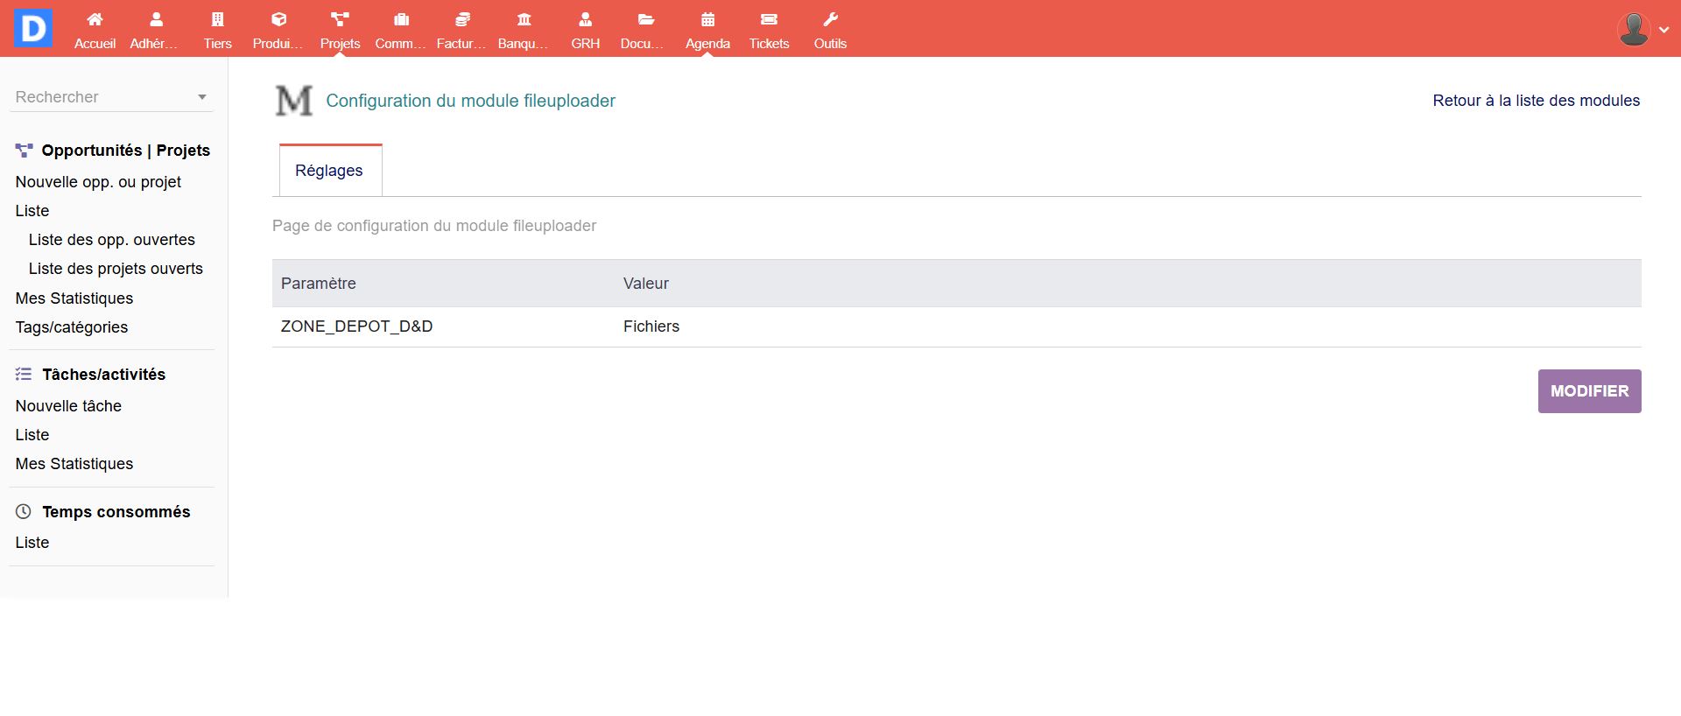Go back via Retour à la liste des modules
Image resolution: width=1681 pixels, height=716 pixels.
[x=1536, y=101]
